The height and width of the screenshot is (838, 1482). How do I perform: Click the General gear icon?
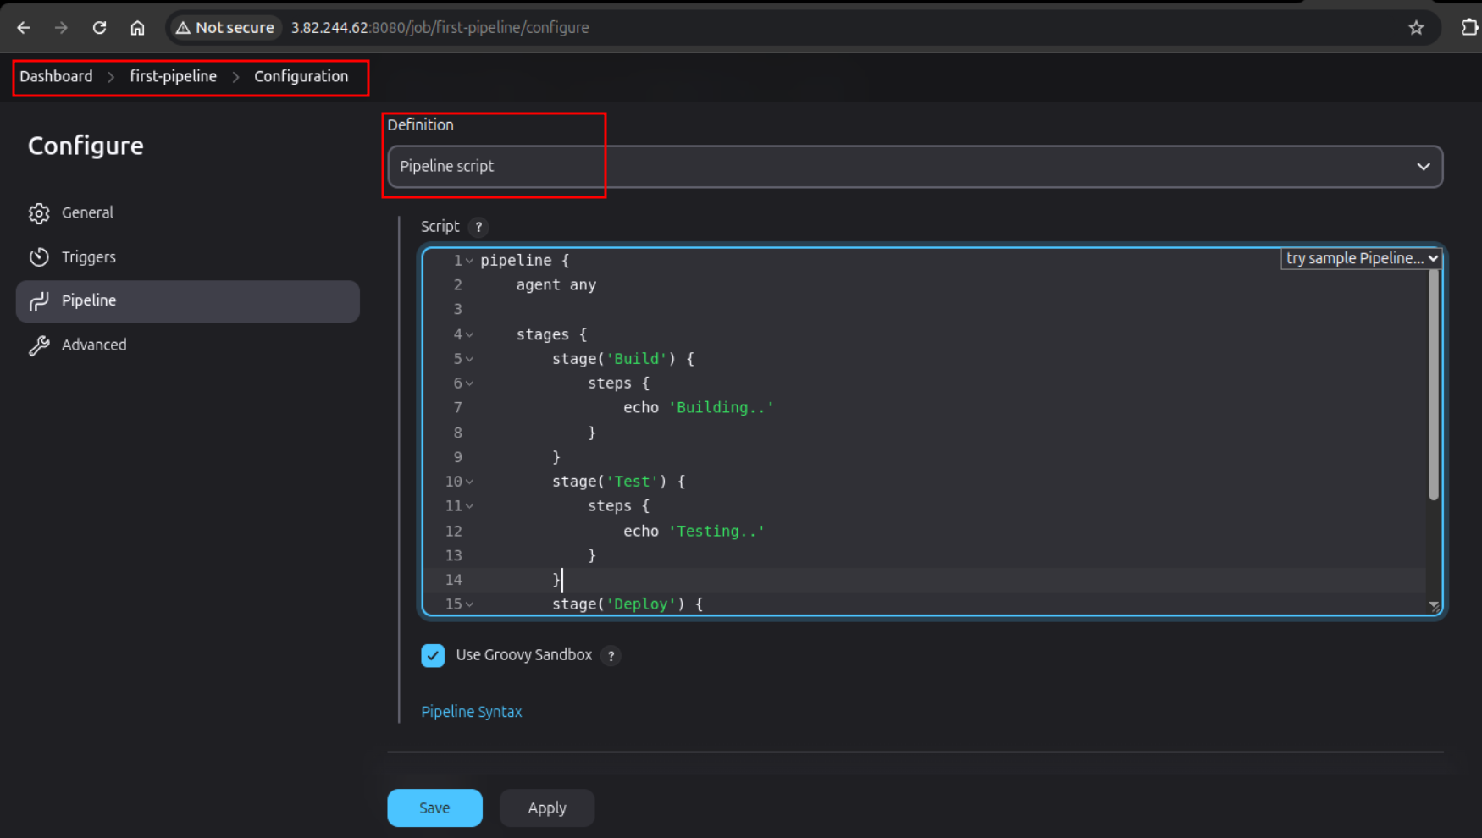pos(39,213)
